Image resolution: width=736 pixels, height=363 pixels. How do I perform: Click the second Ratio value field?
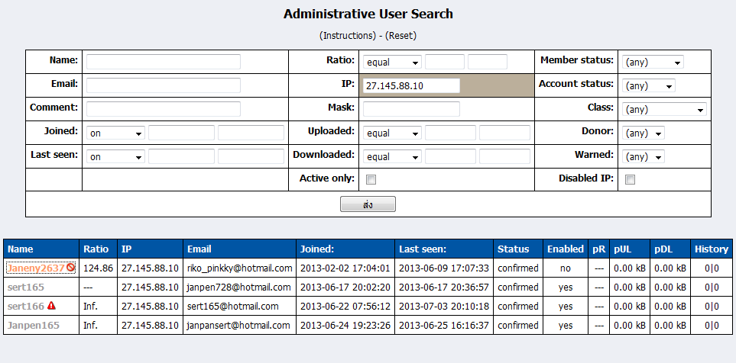487,61
